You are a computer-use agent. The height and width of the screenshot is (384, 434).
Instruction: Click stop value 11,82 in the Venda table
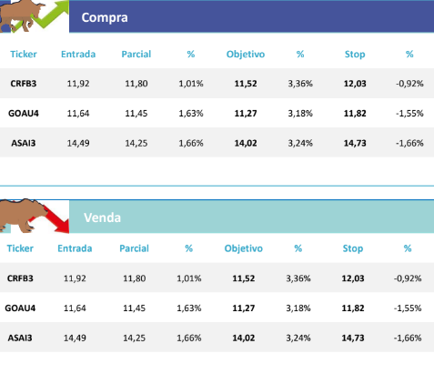pyautogui.click(x=353, y=308)
